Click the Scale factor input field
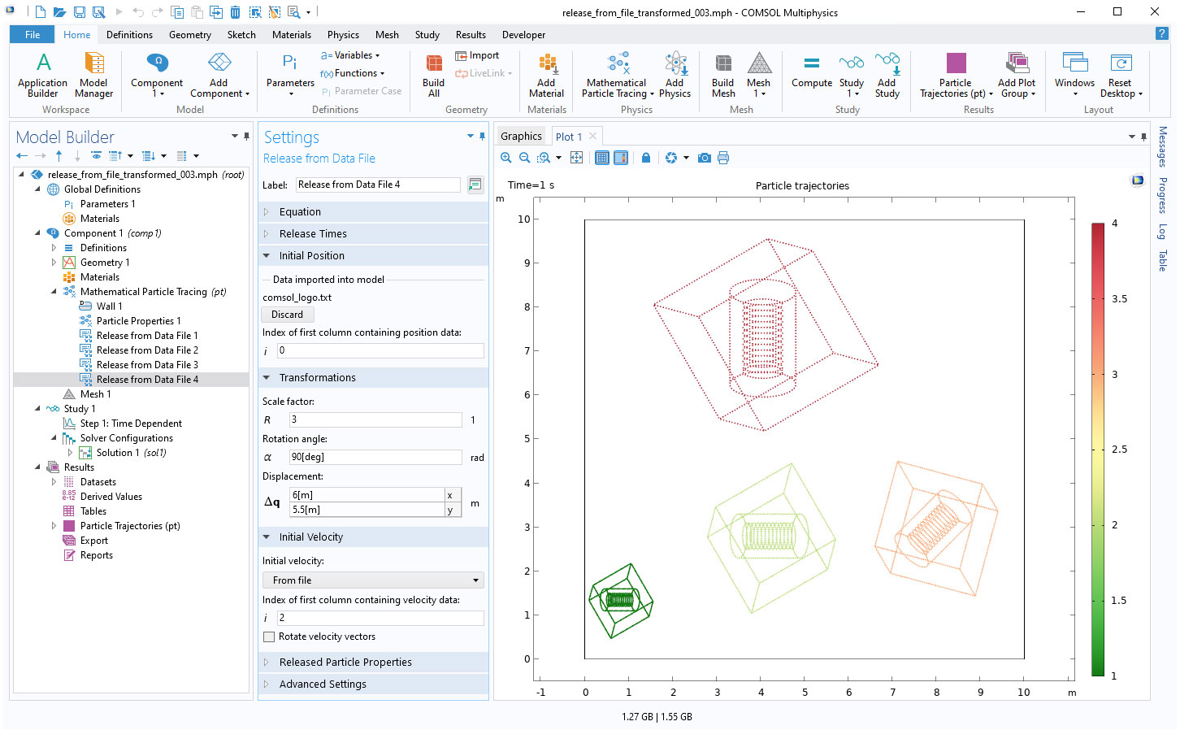Viewport: 1180px width, 730px height. click(375, 420)
